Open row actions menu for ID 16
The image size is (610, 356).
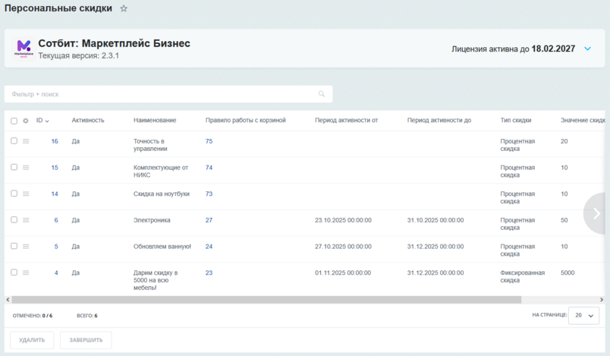(x=26, y=141)
